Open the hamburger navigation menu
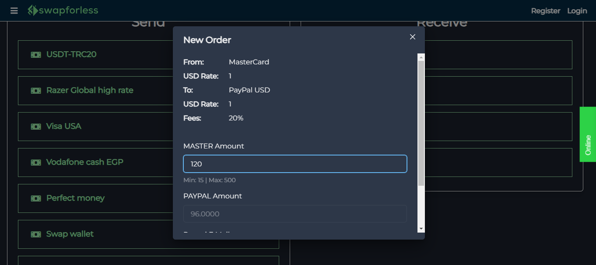 pos(14,11)
